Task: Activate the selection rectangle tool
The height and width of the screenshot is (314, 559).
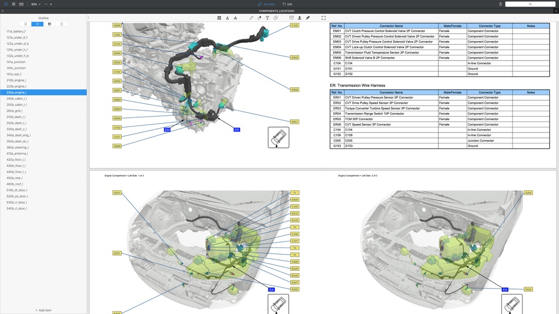Action: (x=324, y=18)
